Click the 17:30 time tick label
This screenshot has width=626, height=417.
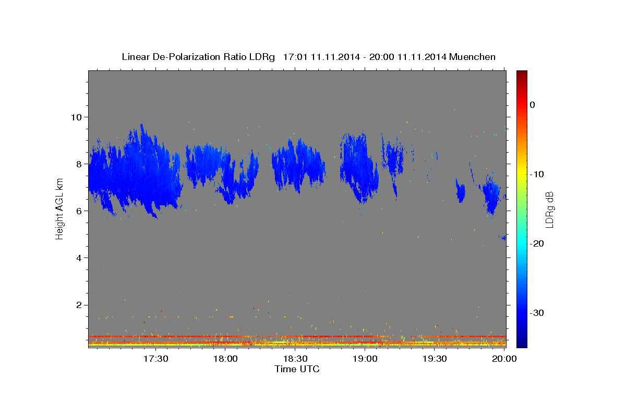tap(155, 359)
